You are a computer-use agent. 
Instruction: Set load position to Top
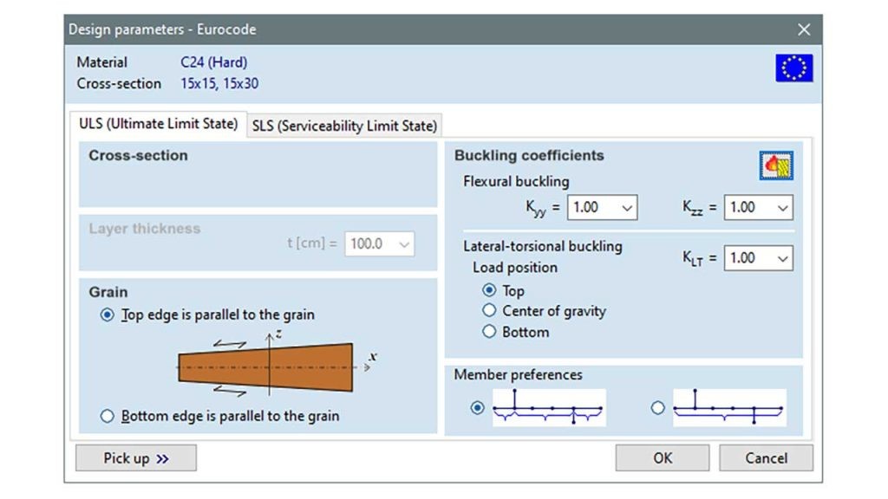[489, 291]
